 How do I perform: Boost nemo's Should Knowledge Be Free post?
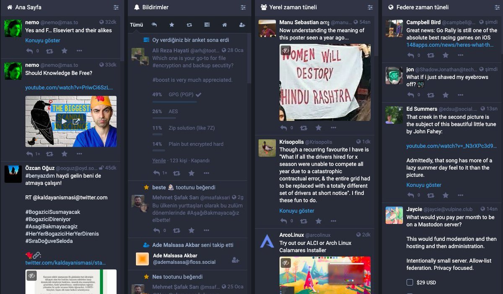[50, 154]
